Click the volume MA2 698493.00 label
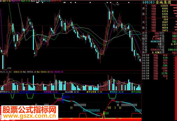The image size is (177, 121). pos(43,72)
